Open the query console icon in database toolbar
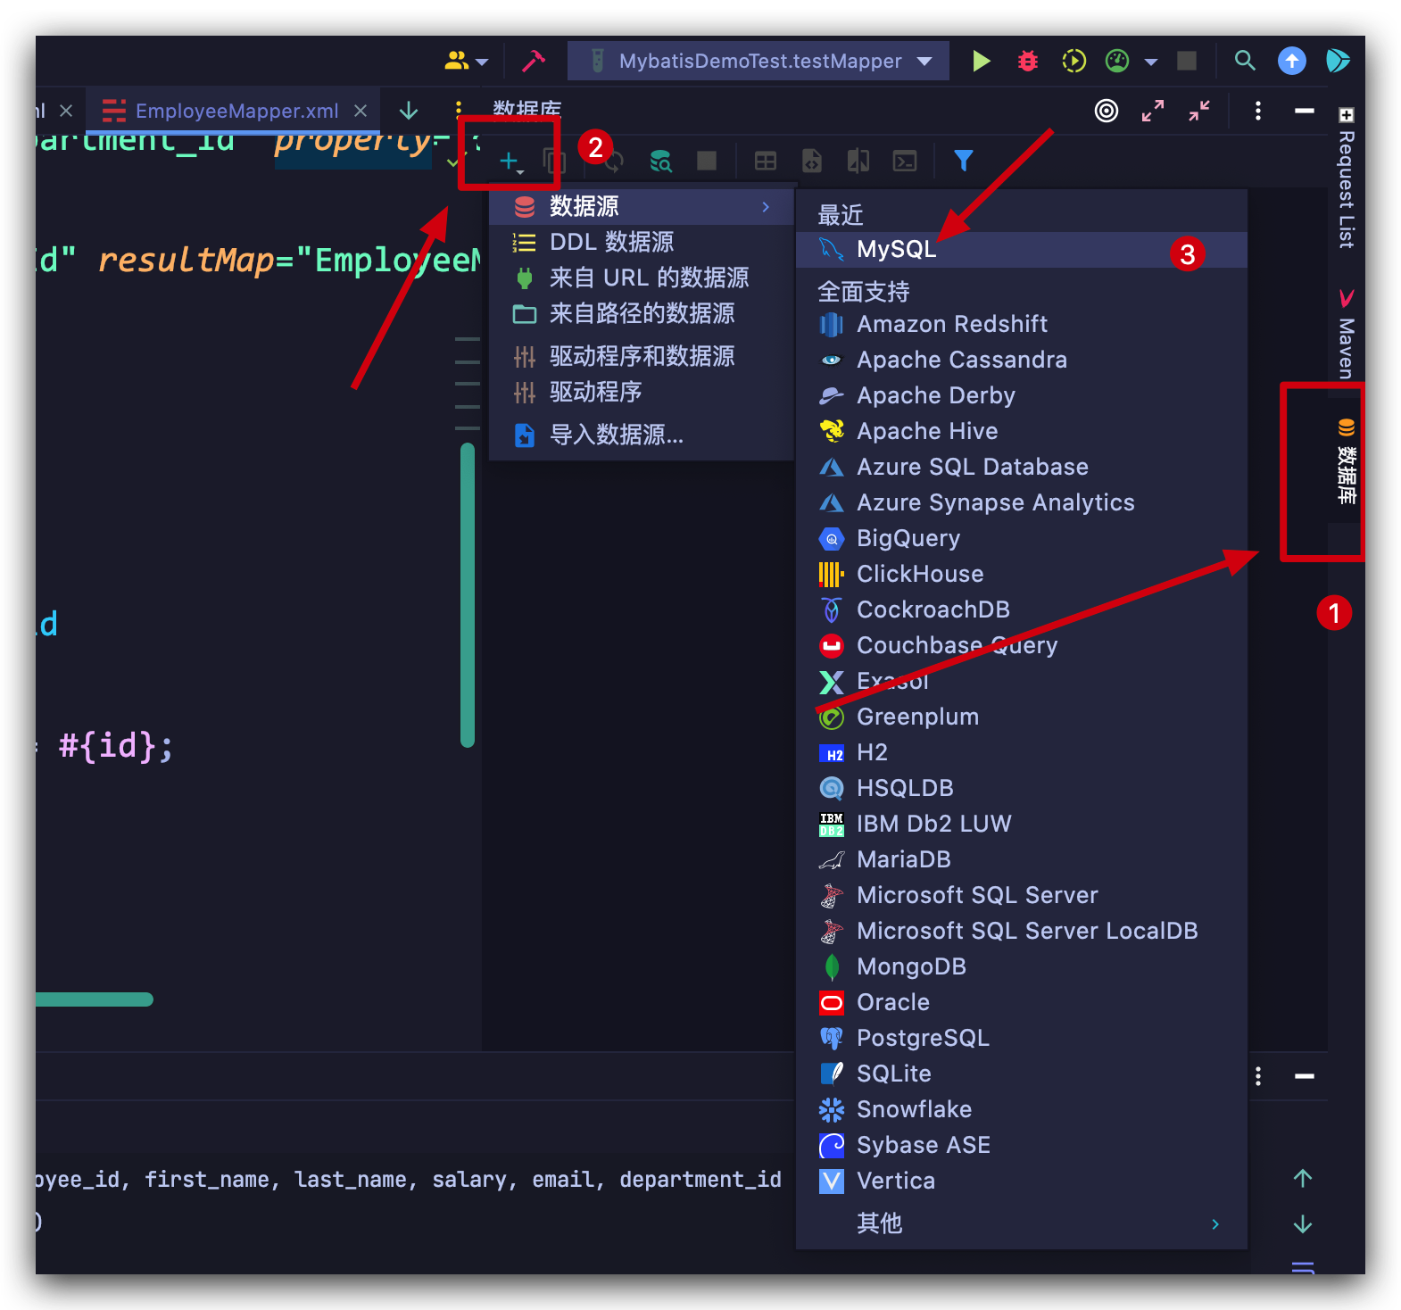This screenshot has width=1401, height=1310. coord(905,161)
